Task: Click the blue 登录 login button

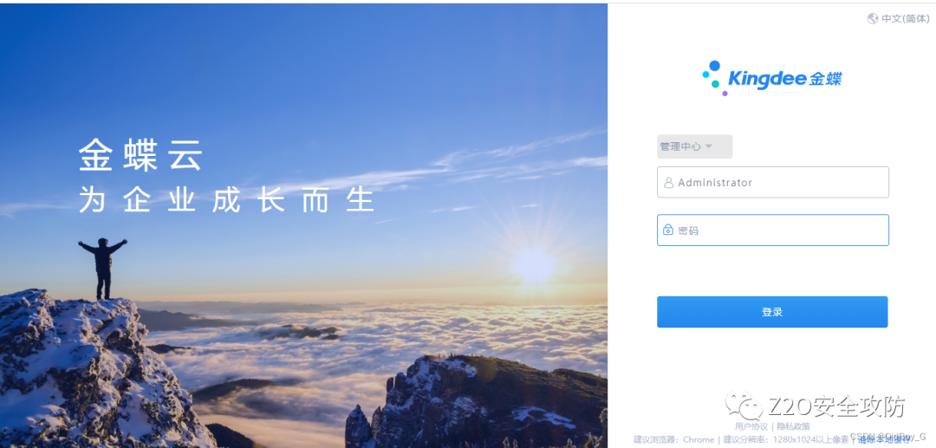Action: pyautogui.click(x=772, y=312)
